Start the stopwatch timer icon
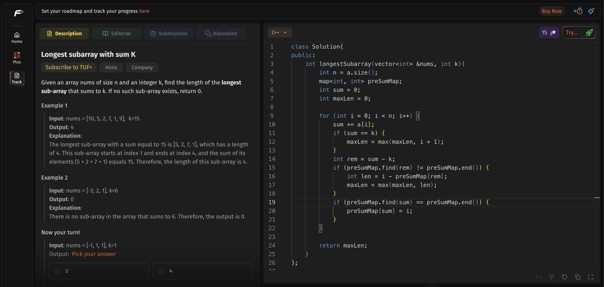This screenshot has height=287, width=604. pos(579,11)
